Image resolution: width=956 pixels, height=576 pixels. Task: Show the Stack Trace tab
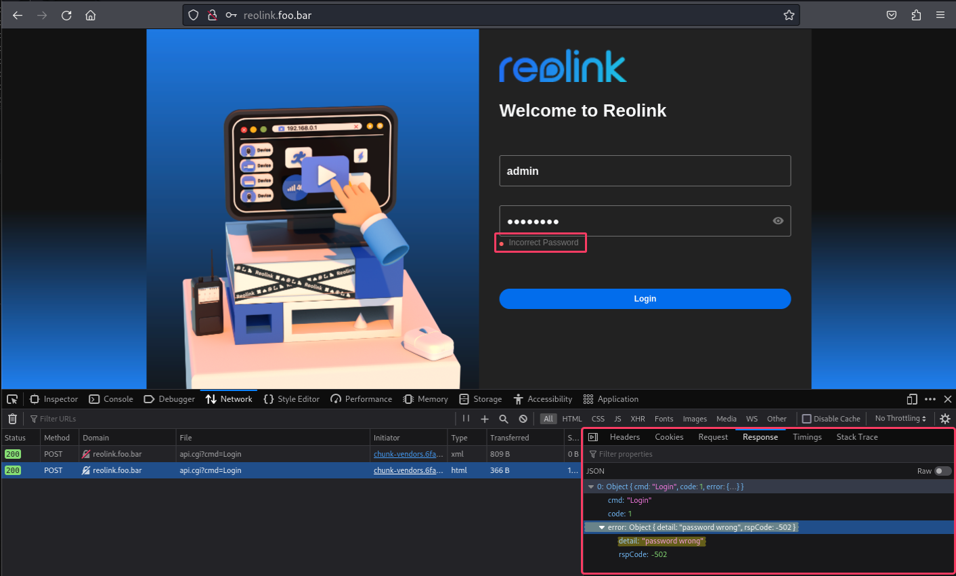pos(857,437)
